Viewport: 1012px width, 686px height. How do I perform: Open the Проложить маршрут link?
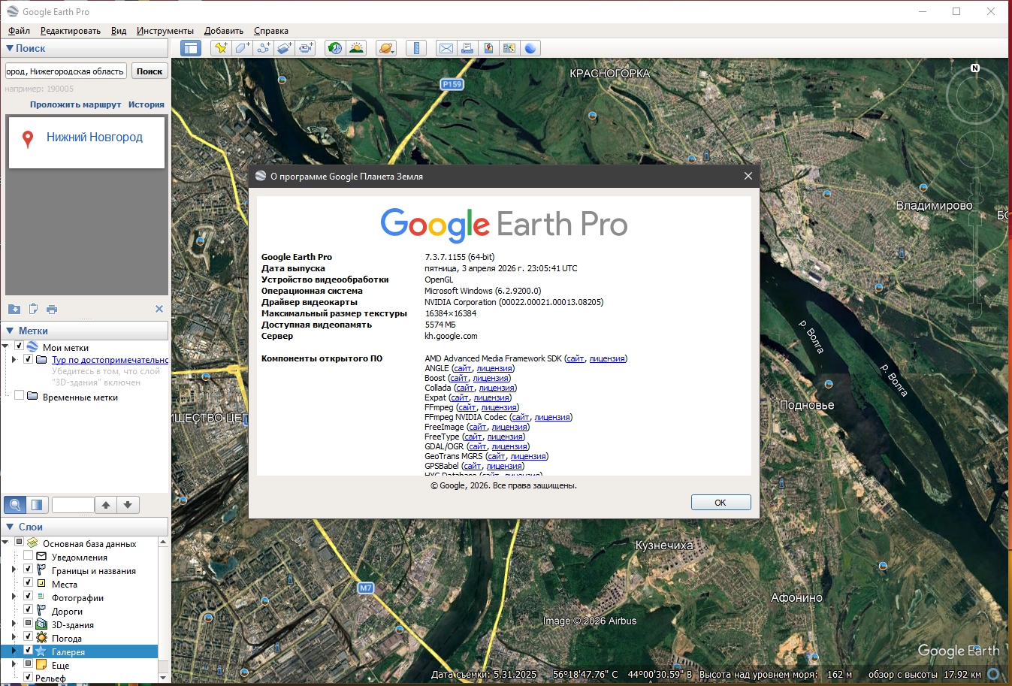coord(75,104)
